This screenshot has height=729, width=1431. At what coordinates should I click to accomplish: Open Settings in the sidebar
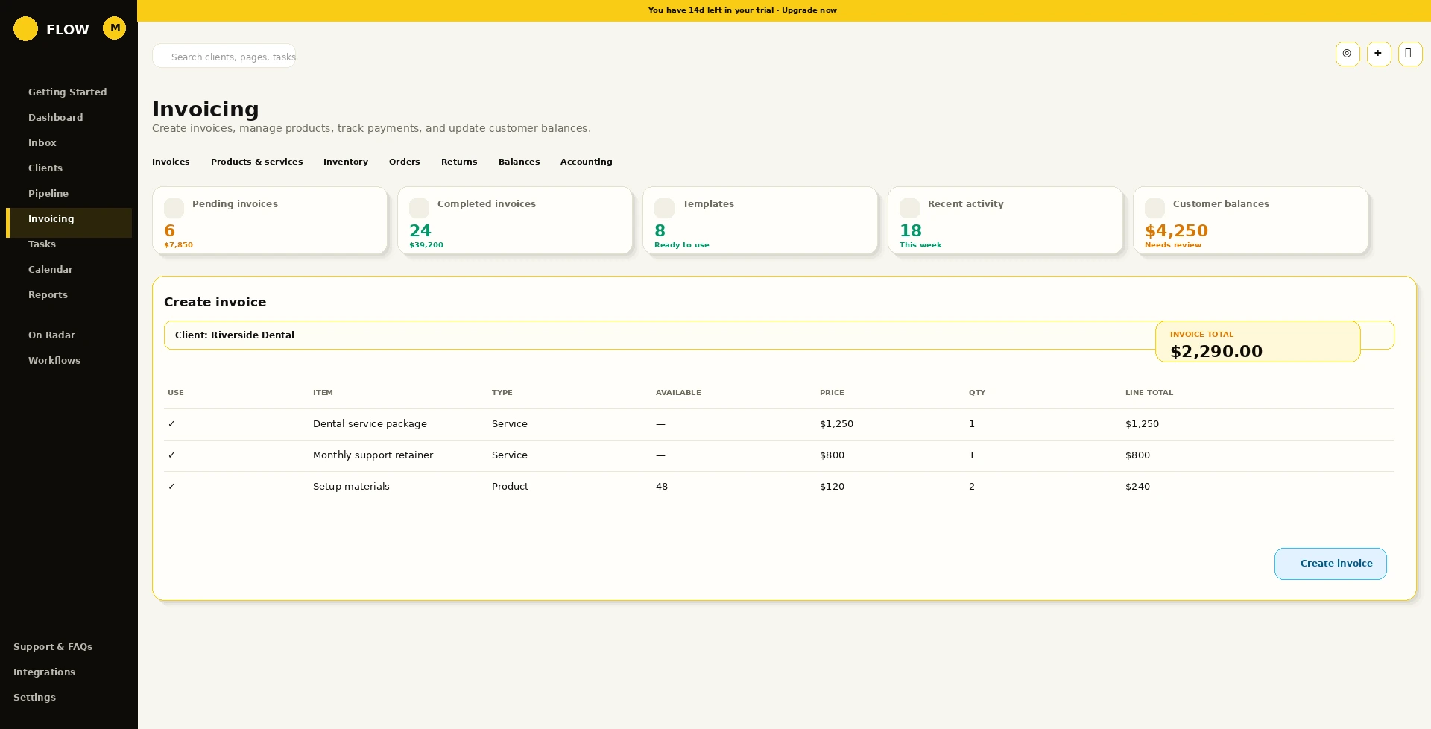(x=35, y=698)
